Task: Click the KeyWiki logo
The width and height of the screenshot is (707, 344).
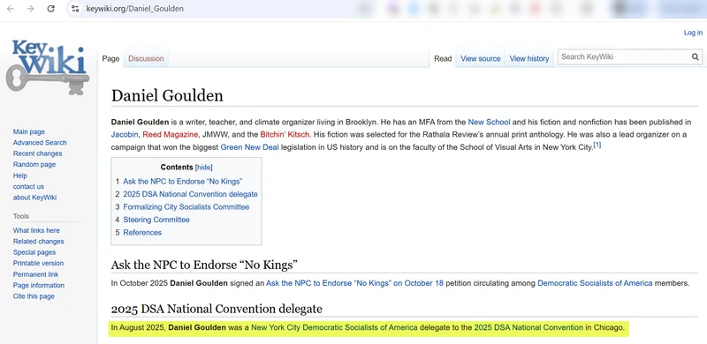Action: 48,67
